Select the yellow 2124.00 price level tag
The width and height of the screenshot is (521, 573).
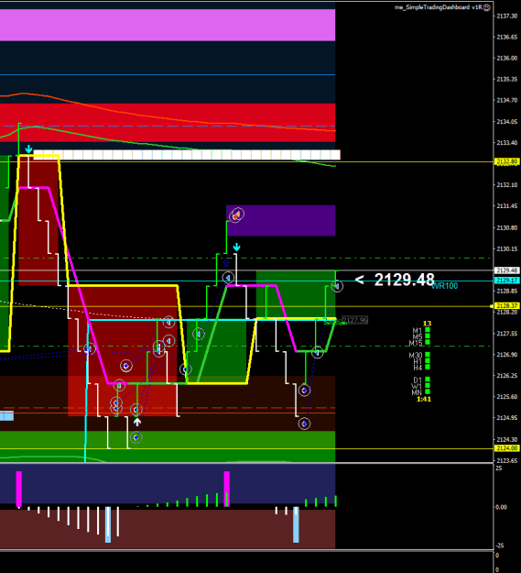pyautogui.click(x=506, y=448)
